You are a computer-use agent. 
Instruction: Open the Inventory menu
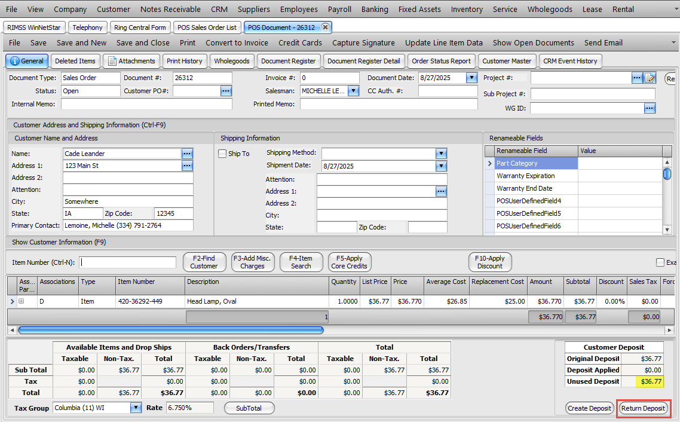(x=467, y=9)
